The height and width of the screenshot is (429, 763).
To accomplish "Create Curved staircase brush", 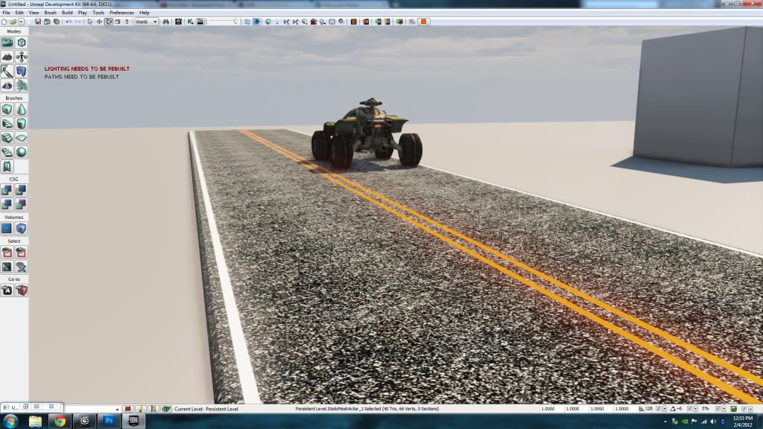I will pyautogui.click(x=7, y=124).
